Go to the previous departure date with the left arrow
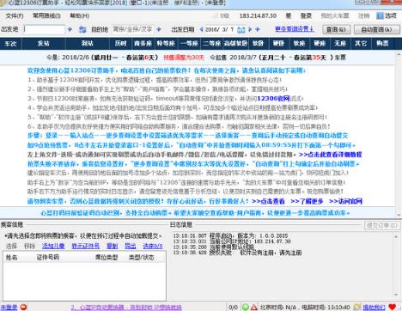 (x=201, y=29)
